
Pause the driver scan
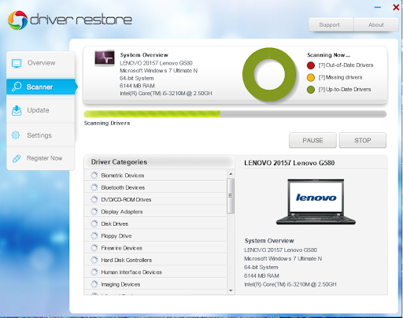(x=312, y=140)
